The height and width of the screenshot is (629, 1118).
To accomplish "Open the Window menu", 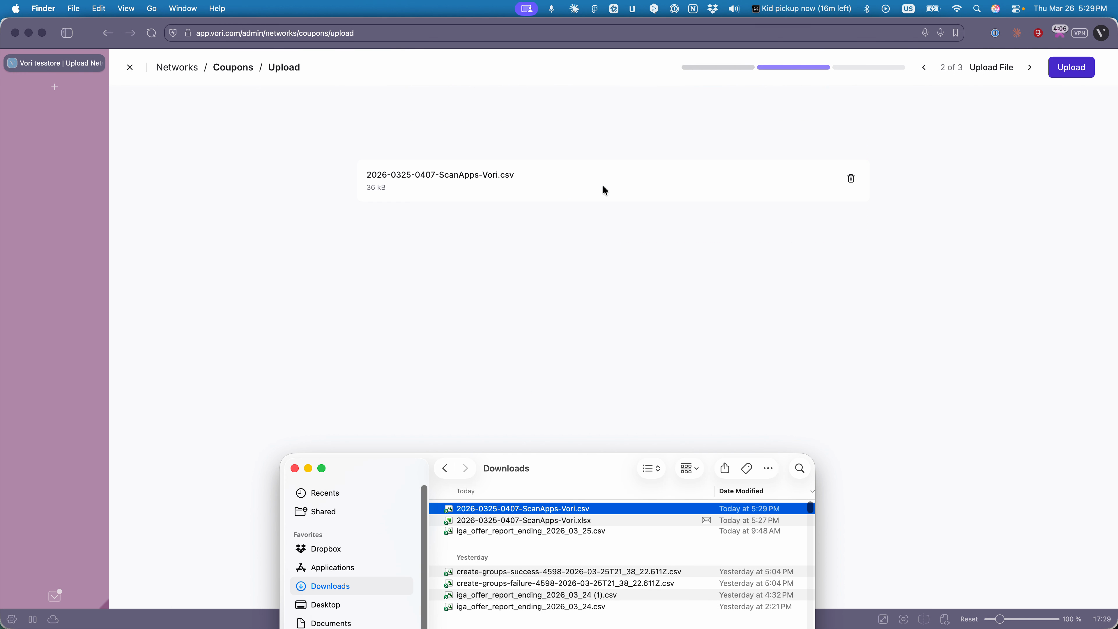I will [x=182, y=8].
